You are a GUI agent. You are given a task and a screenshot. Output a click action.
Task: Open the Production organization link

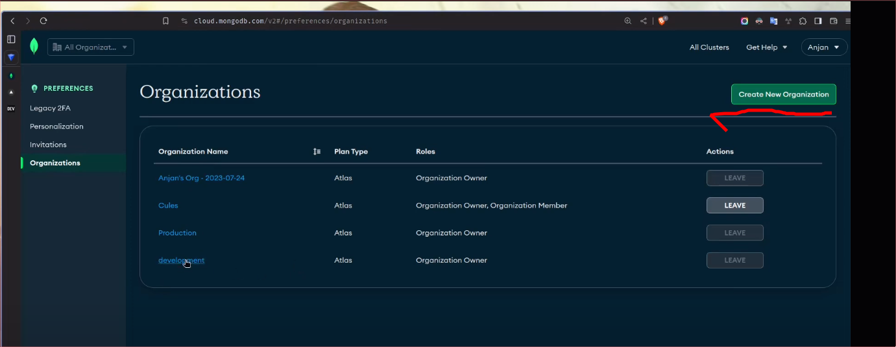point(177,233)
